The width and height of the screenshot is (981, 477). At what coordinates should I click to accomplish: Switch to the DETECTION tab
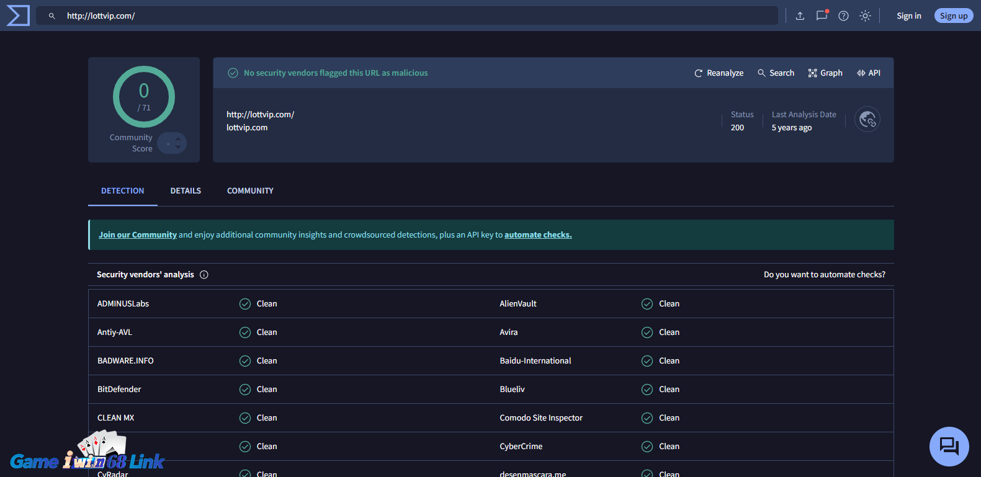click(x=123, y=191)
